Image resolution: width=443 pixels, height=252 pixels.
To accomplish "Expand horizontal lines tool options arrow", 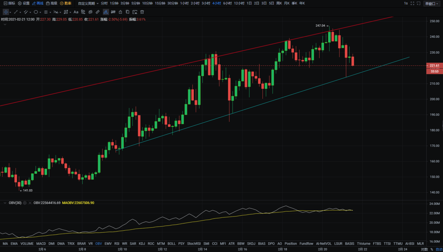I will 50,12.
